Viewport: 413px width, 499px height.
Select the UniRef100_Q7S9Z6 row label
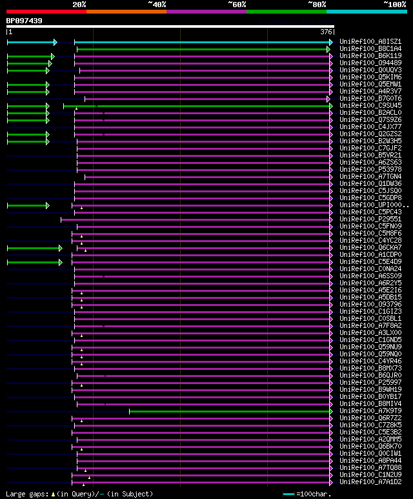(370, 119)
